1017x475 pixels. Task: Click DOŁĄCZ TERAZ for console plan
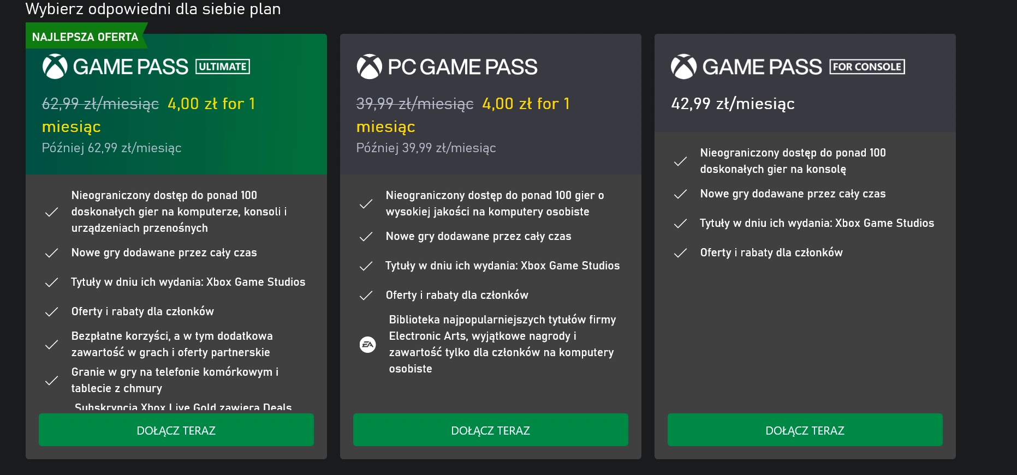[805, 430]
